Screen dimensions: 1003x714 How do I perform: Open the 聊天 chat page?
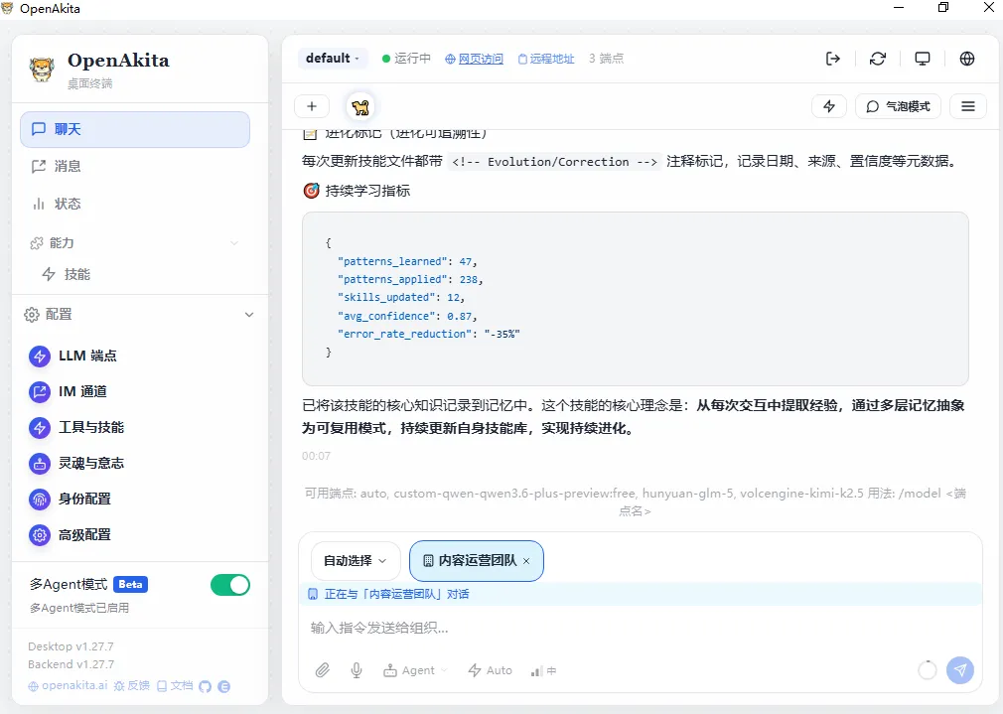pos(135,129)
